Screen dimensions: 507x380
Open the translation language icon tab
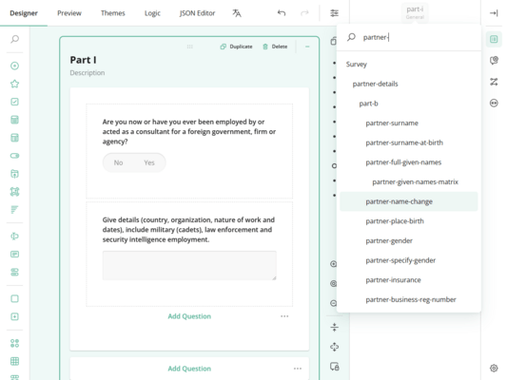(x=237, y=13)
